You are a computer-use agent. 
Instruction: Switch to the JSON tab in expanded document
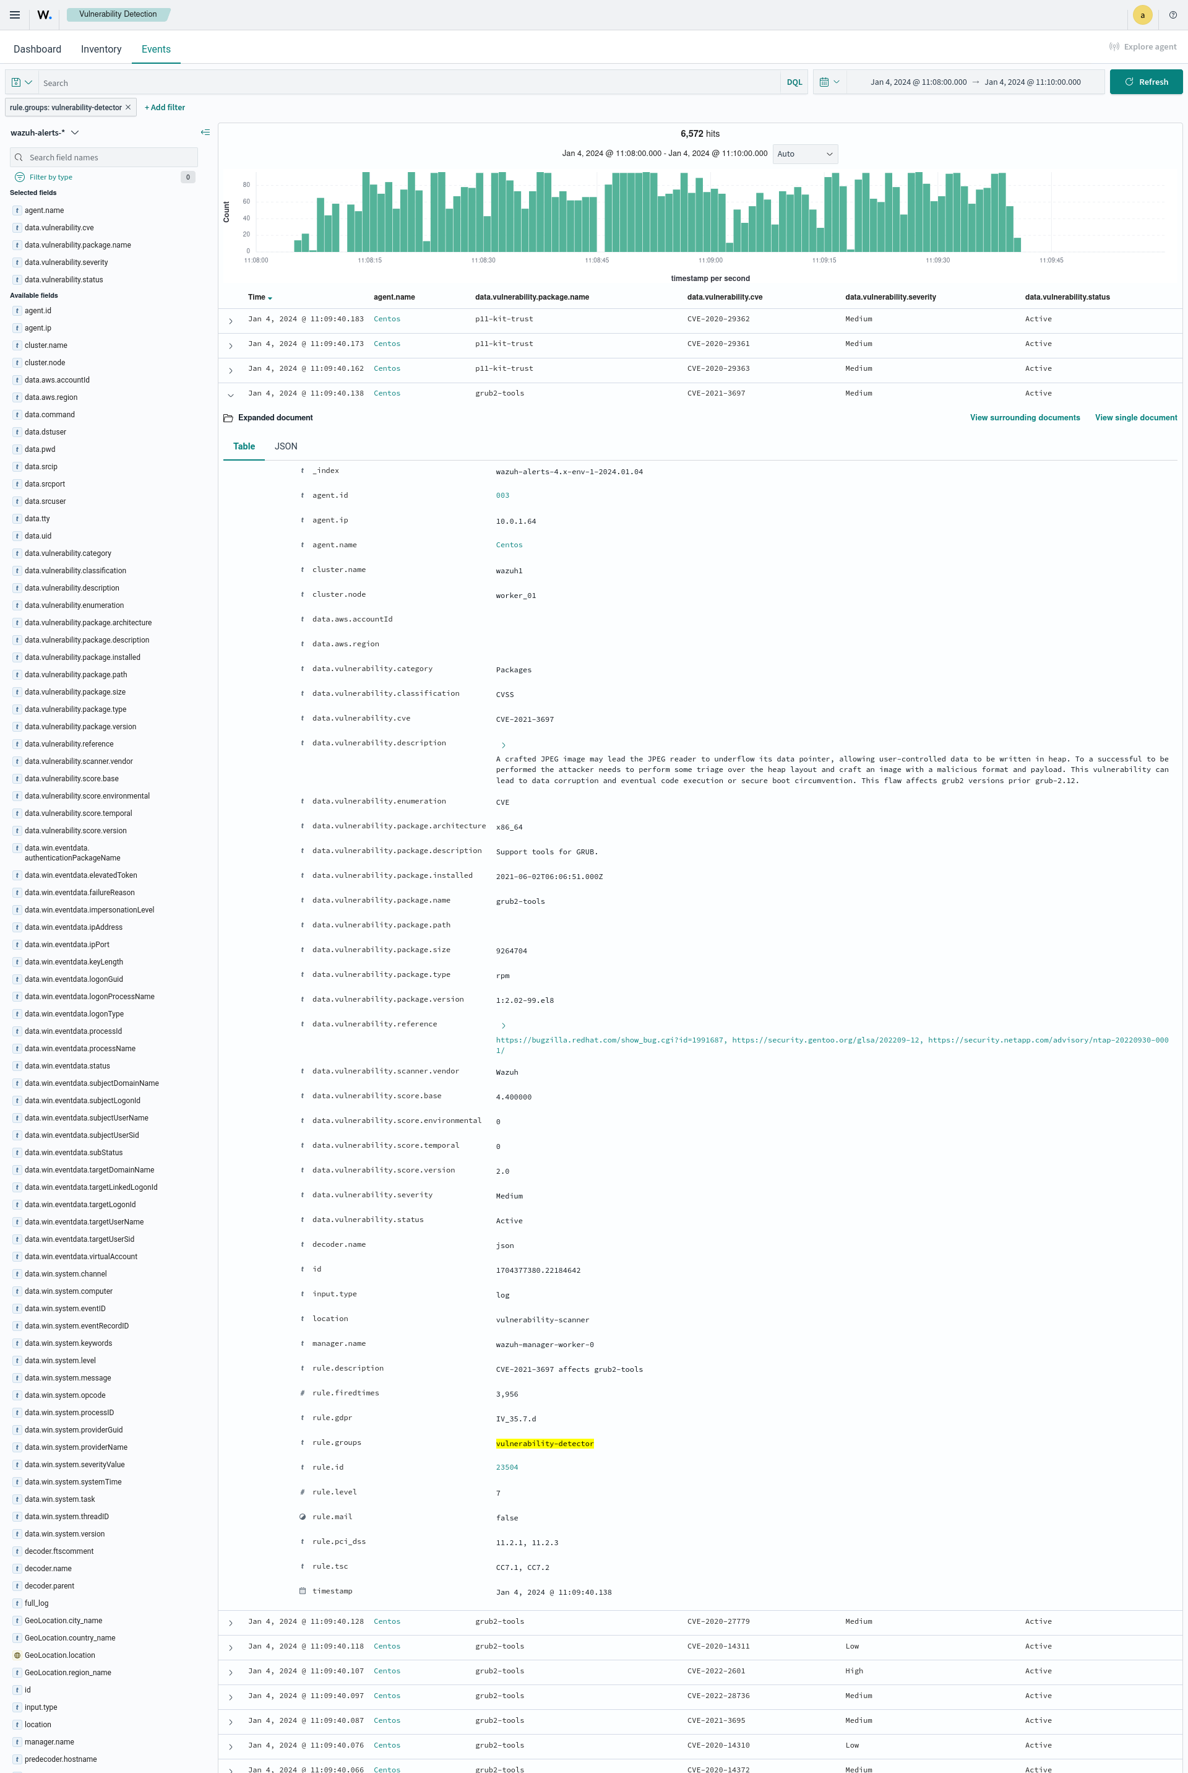coord(284,446)
